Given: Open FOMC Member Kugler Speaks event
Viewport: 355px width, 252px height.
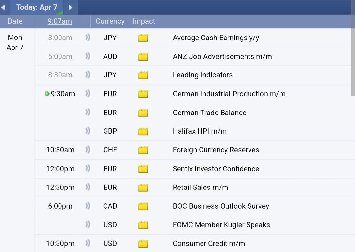Looking at the screenshot, I should pos(221,225).
